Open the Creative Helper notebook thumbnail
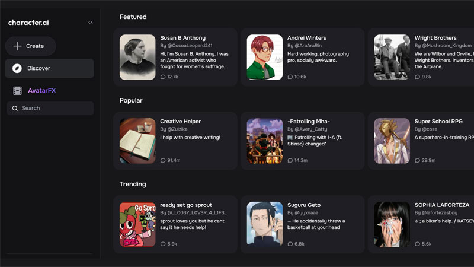This screenshot has height=267, width=474. point(137,141)
